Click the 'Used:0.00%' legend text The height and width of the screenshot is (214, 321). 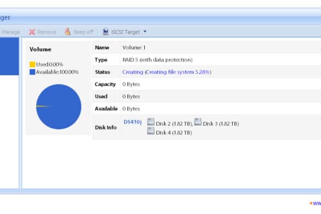[49, 65]
